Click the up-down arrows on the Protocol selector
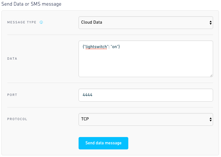The width and height of the screenshot is (221, 157). pyautogui.click(x=211, y=119)
